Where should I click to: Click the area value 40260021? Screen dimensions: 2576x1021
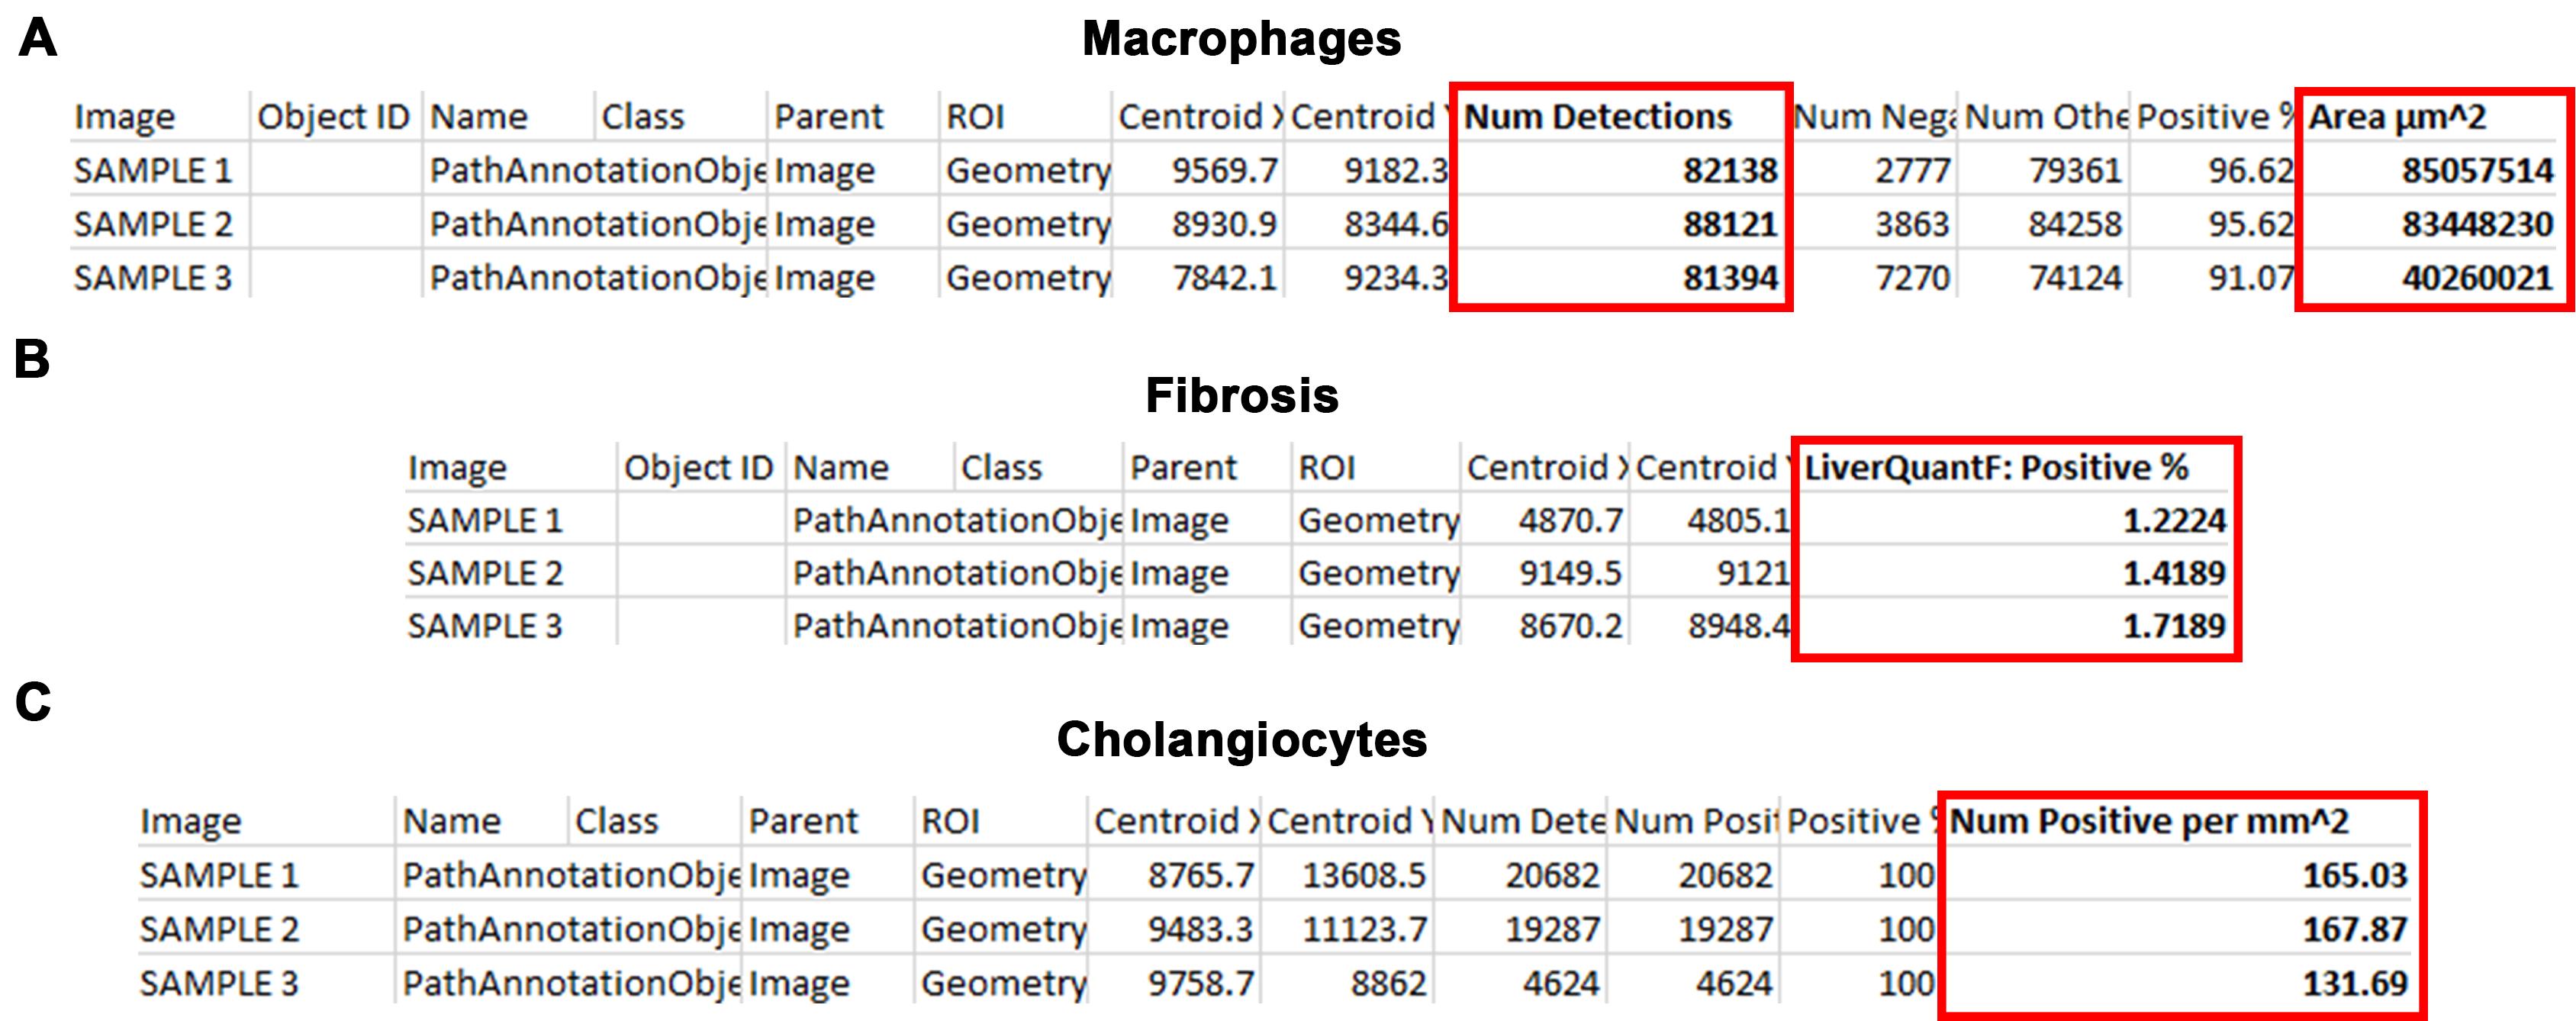point(2478,278)
